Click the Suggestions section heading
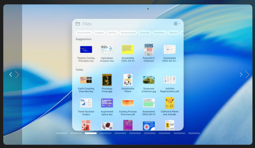This screenshot has height=148, width=255. [x=83, y=39]
